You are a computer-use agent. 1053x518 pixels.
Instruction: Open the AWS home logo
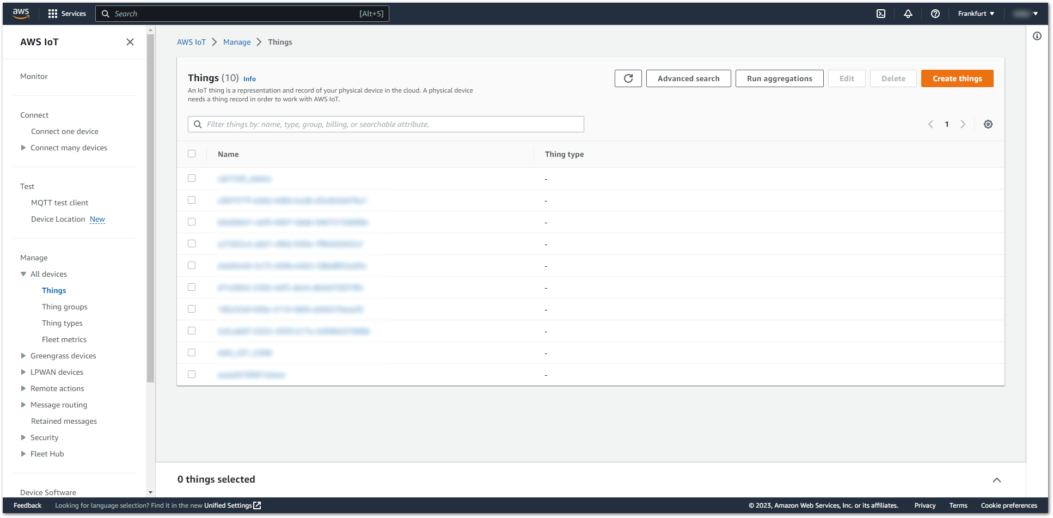(x=21, y=14)
